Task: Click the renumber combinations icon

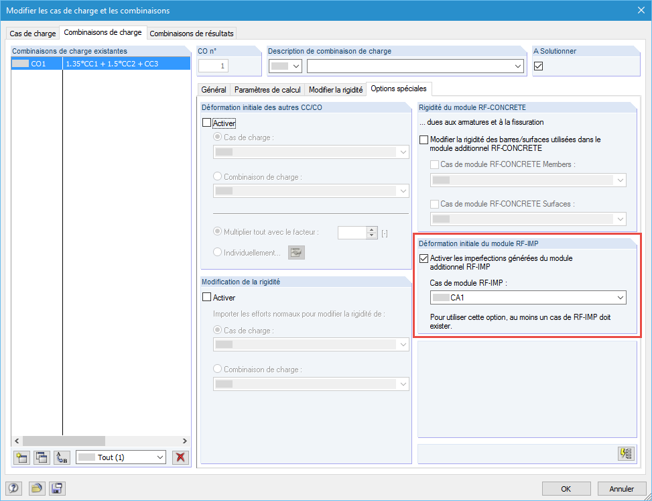Action: pos(62,457)
